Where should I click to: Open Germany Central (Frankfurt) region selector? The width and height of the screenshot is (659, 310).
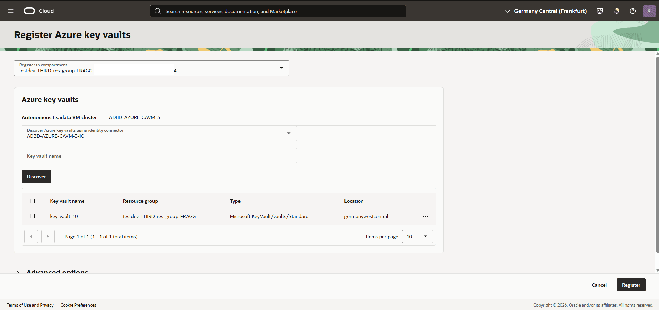(546, 11)
